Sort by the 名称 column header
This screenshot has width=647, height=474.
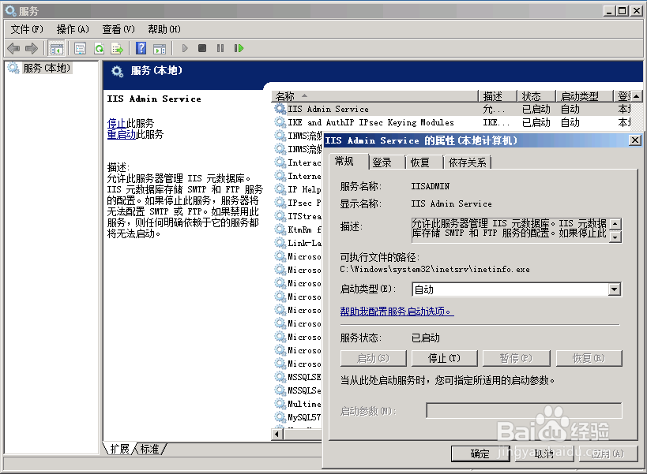click(x=374, y=96)
